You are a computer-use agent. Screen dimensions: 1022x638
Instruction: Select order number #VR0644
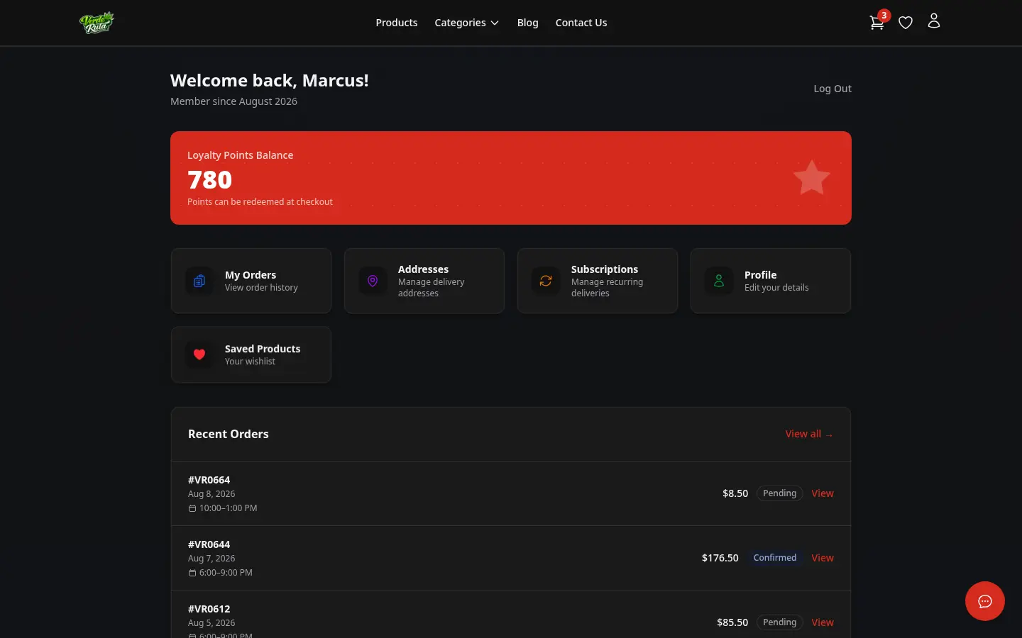[209, 544]
